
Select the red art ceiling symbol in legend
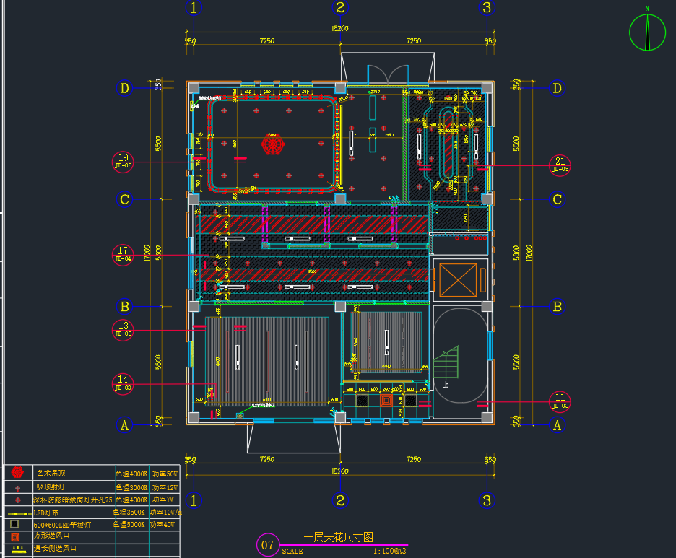[17, 473]
